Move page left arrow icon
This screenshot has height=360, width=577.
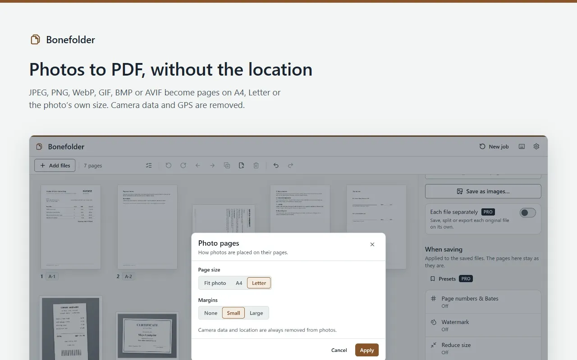(198, 166)
